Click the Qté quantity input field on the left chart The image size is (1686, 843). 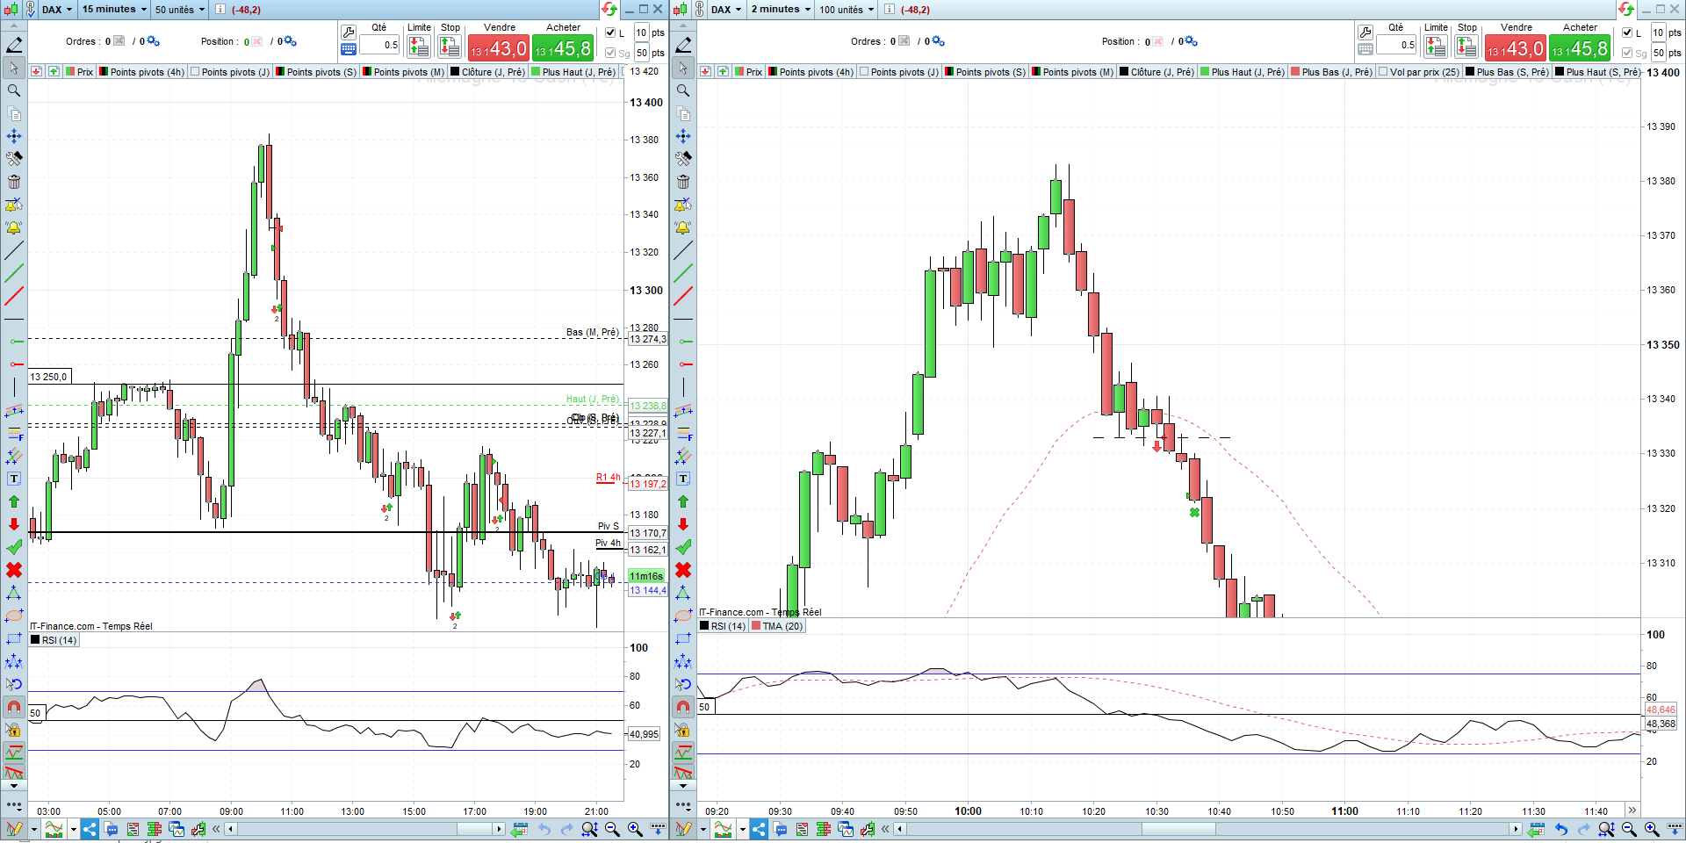pyautogui.click(x=379, y=45)
